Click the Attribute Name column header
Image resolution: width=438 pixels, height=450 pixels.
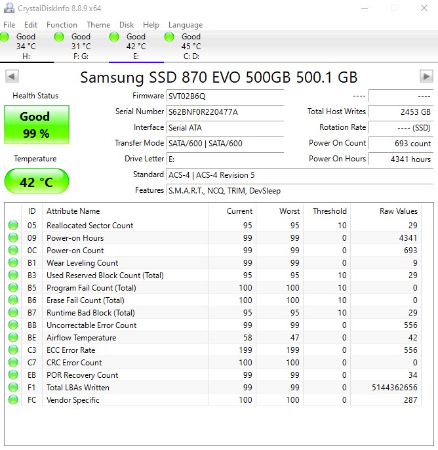tap(125, 211)
